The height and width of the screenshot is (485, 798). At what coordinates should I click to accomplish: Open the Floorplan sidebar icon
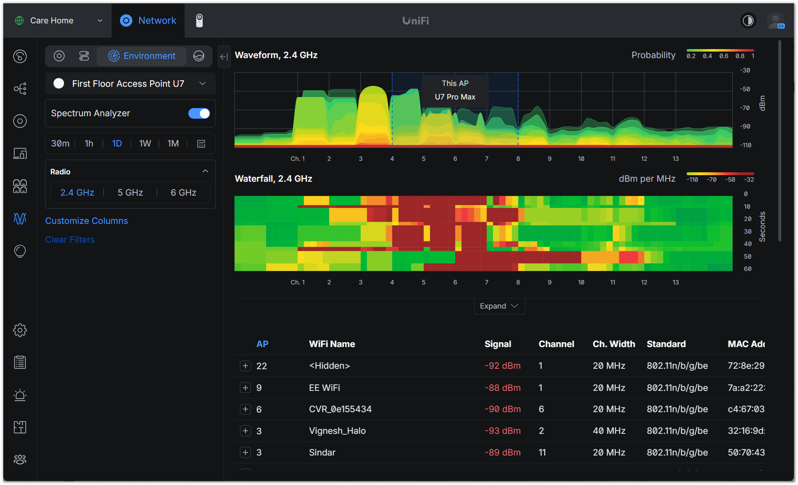pyautogui.click(x=20, y=427)
